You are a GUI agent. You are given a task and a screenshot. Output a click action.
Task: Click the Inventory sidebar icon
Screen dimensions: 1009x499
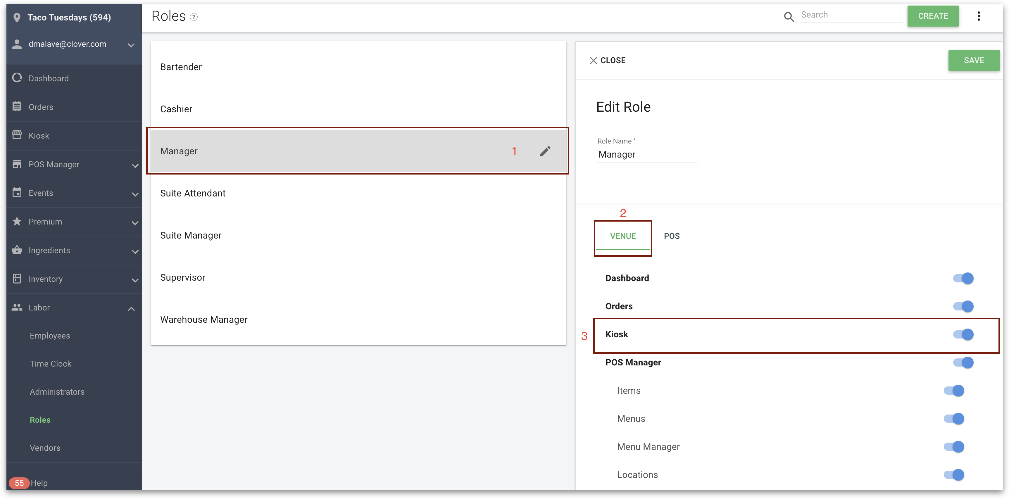coord(17,279)
